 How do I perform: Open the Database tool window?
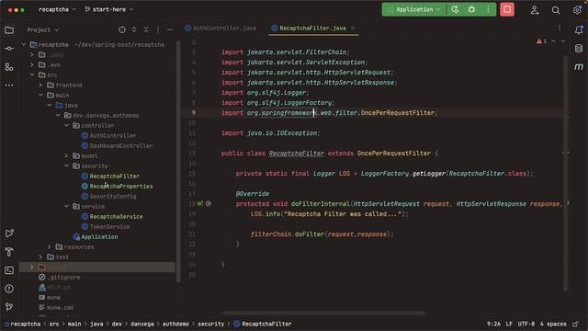579,49
